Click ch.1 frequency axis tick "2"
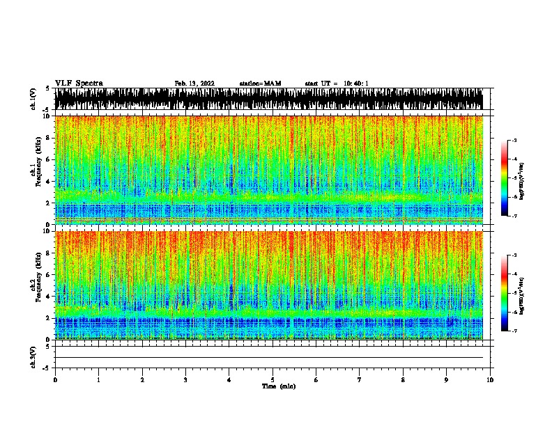552x426 pixels. click(49, 203)
